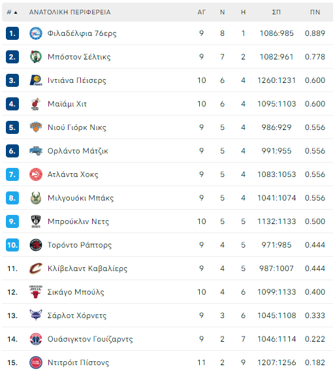
Task: Click the Philadelphia 76ers team logo
Action: [x=36, y=33]
